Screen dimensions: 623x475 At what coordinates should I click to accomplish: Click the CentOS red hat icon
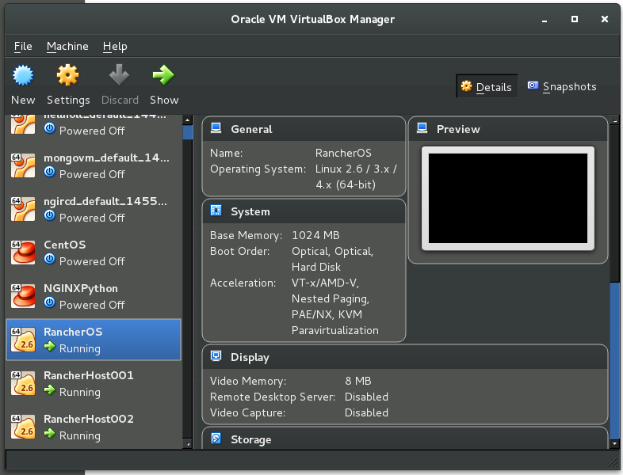pos(23,253)
